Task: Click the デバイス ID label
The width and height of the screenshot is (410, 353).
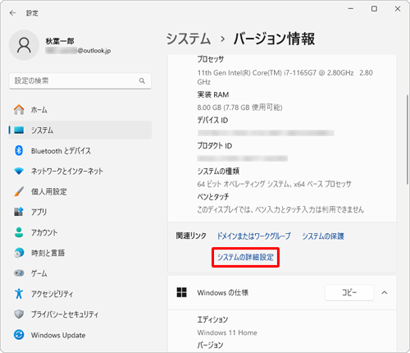Action: [x=212, y=120]
